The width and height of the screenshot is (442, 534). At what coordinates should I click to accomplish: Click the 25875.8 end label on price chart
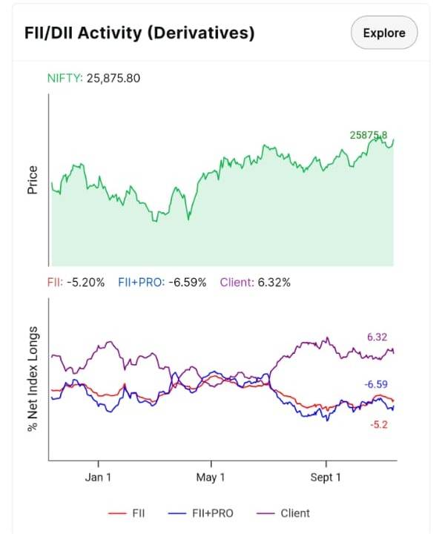369,135
